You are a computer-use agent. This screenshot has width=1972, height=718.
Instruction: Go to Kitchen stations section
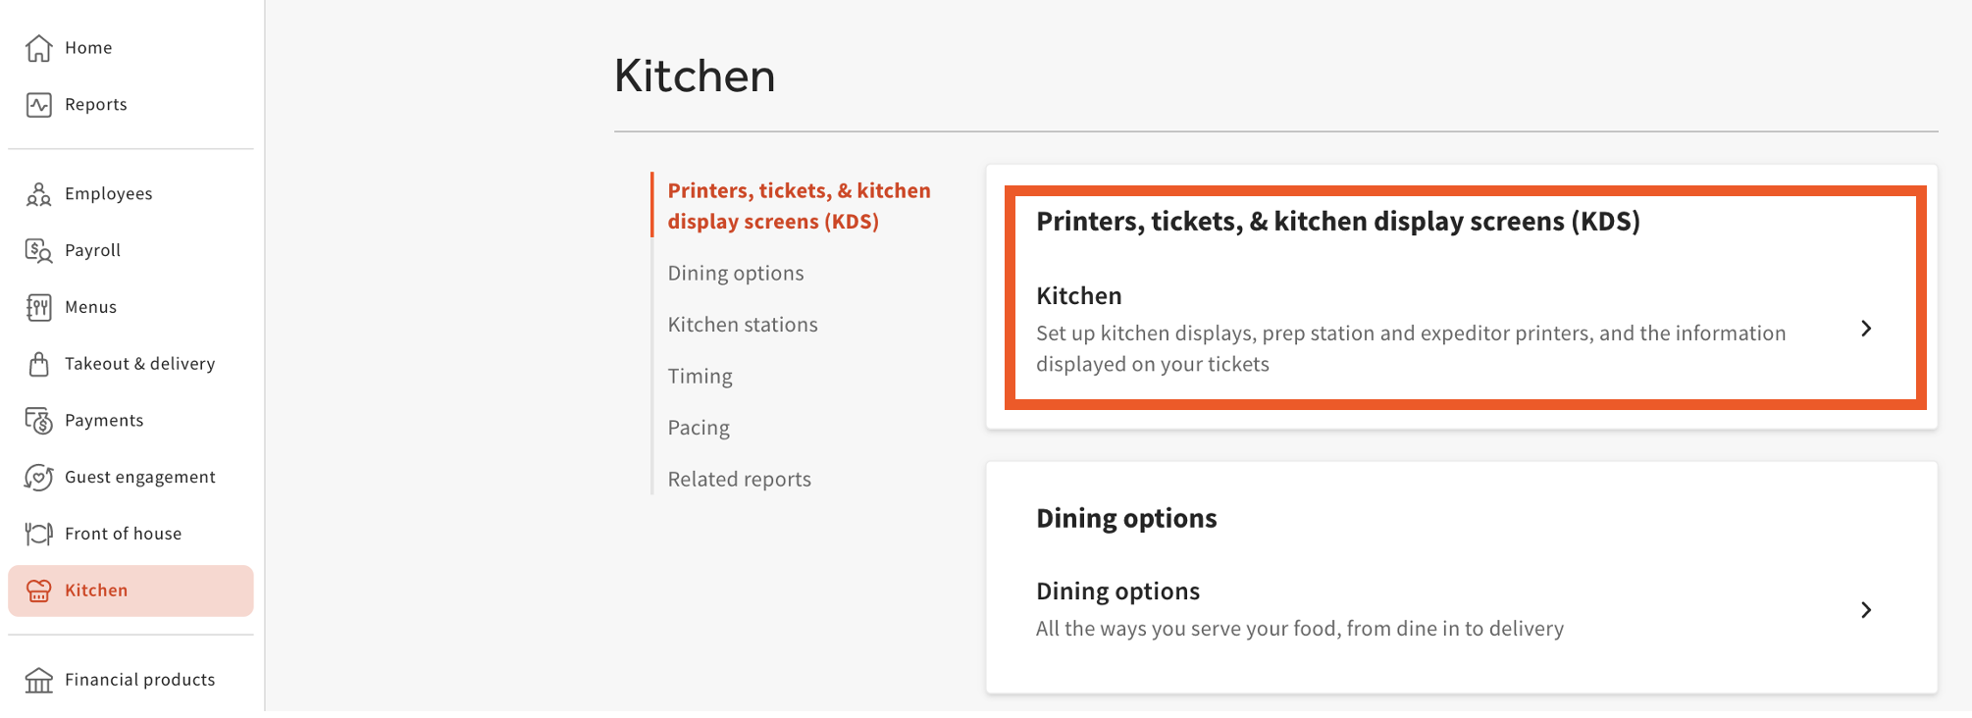743,325
